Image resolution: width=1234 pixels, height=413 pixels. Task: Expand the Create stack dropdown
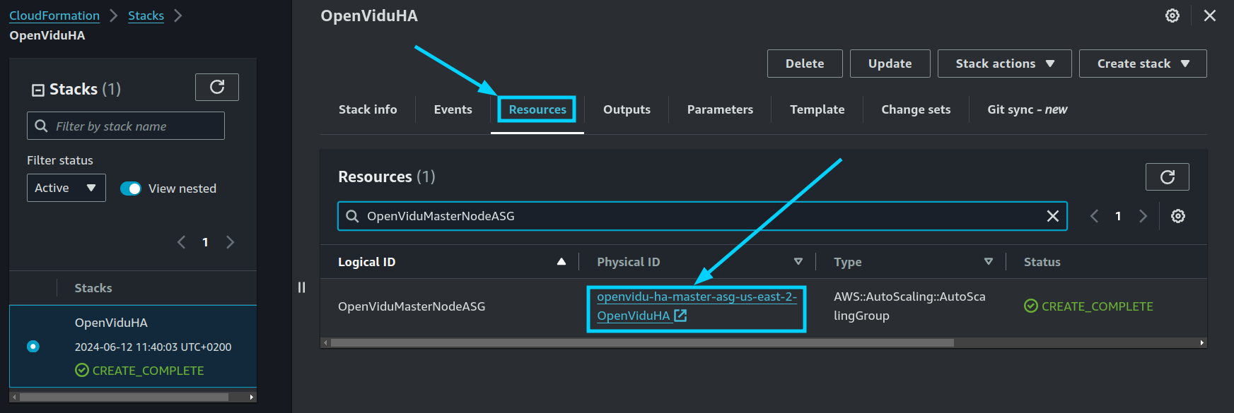(x=1143, y=64)
